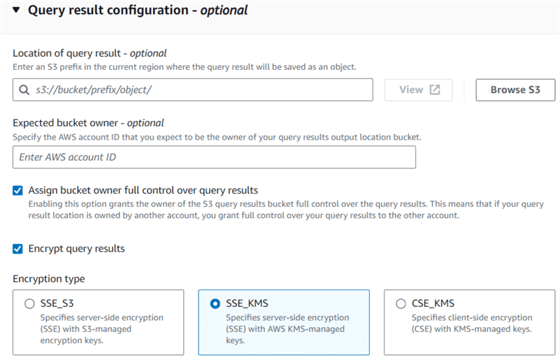Click the Assign bucket owner full control label
Viewport: 560px width, 360px height.
point(143,190)
